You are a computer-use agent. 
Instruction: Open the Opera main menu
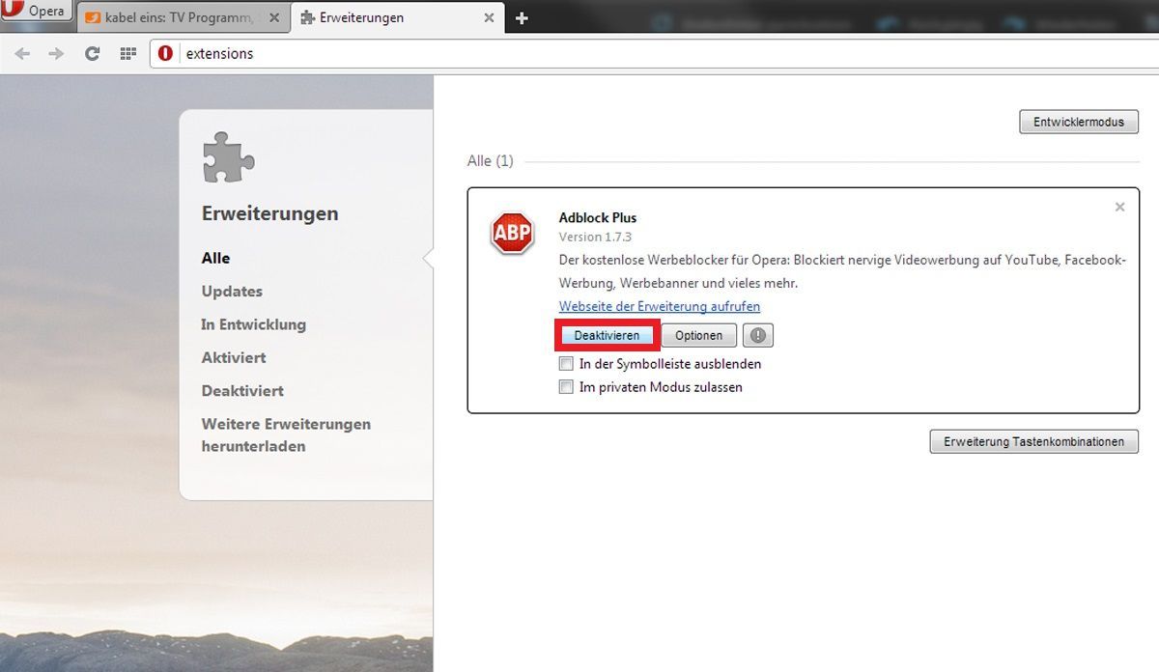(36, 12)
